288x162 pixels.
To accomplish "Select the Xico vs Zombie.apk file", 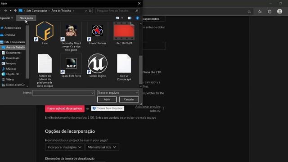I will click(x=124, y=63).
